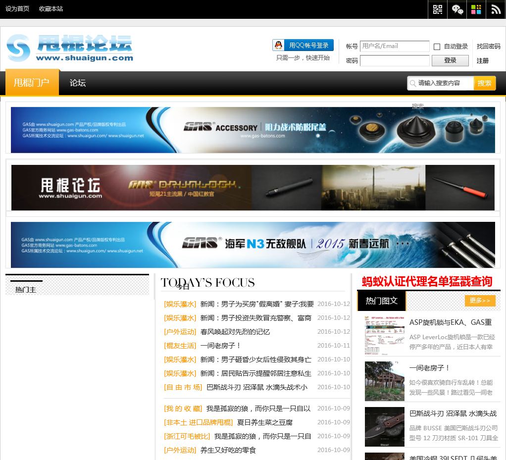506x460 pixels.
Task: Click the [非本土 进口品牌甩棍] category tag
Action: click(198, 422)
